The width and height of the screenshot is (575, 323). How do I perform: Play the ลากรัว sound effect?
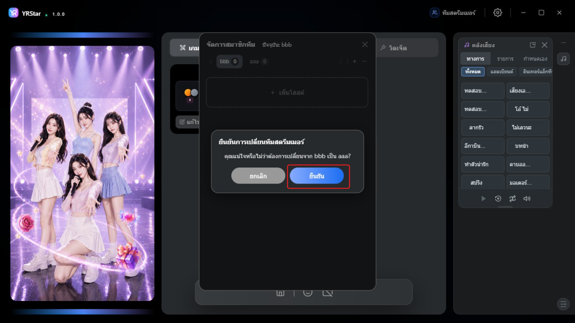tap(483, 128)
